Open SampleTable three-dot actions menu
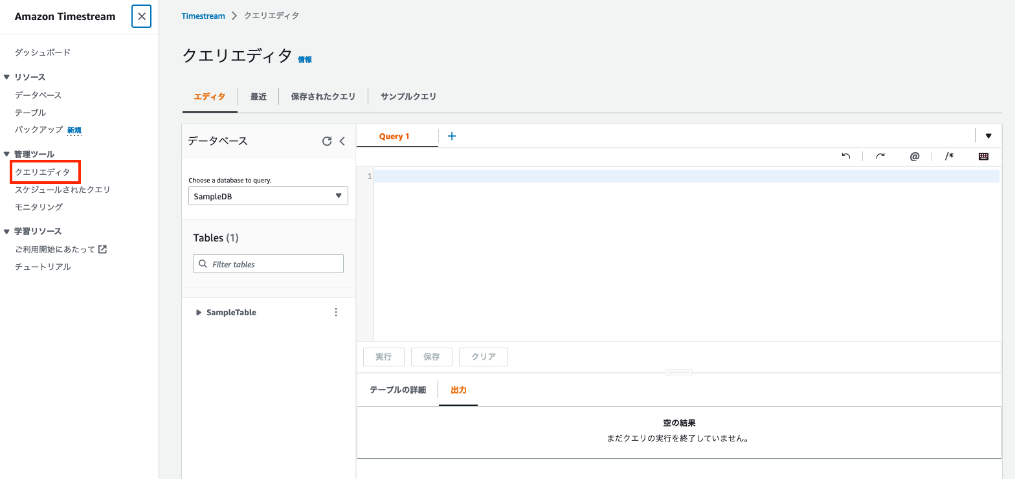The height and width of the screenshot is (479, 1015). coord(335,312)
